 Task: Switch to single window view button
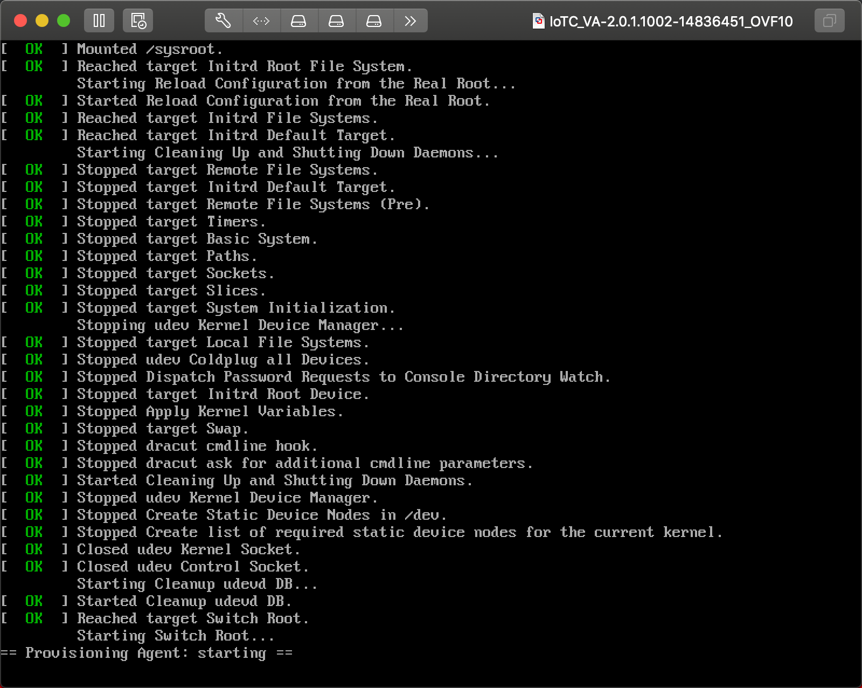tap(829, 21)
